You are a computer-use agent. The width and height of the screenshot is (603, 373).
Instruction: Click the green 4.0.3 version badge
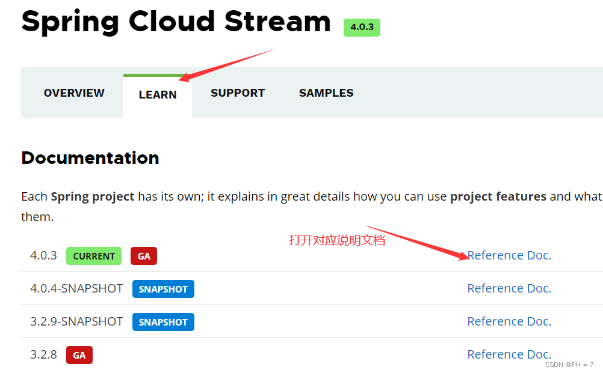[x=361, y=27]
